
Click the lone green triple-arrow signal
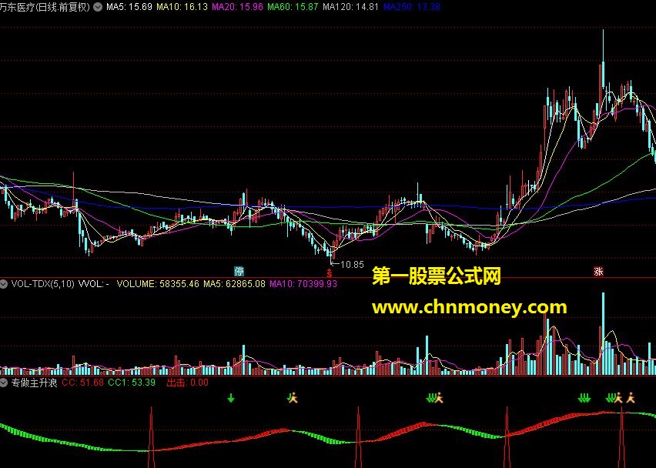pos(584,398)
